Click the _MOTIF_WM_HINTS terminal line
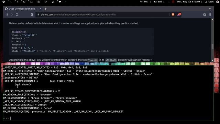Viewport: 220px width, 124px height. pyautogui.click(x=45, y=68)
